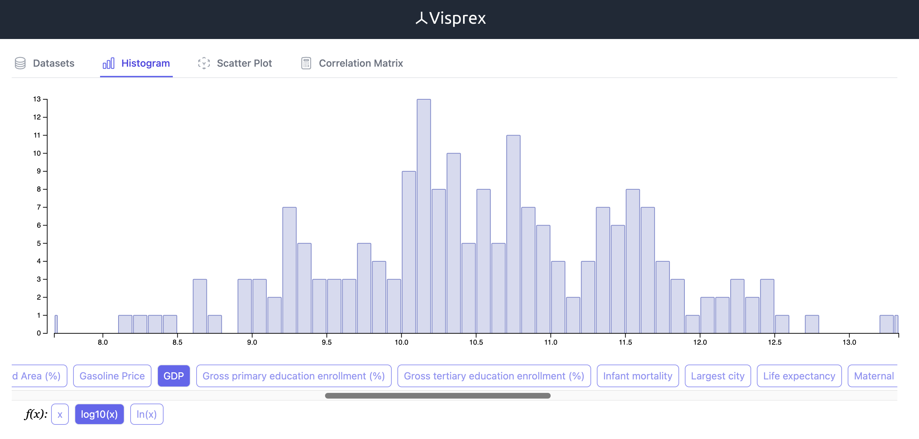Click the Histogram bar chart icon
The height and width of the screenshot is (439, 919).
pos(109,63)
